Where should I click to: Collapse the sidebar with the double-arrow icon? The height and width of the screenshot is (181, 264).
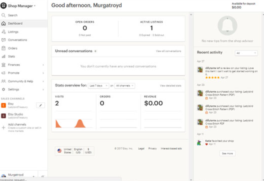[x=43, y=176]
